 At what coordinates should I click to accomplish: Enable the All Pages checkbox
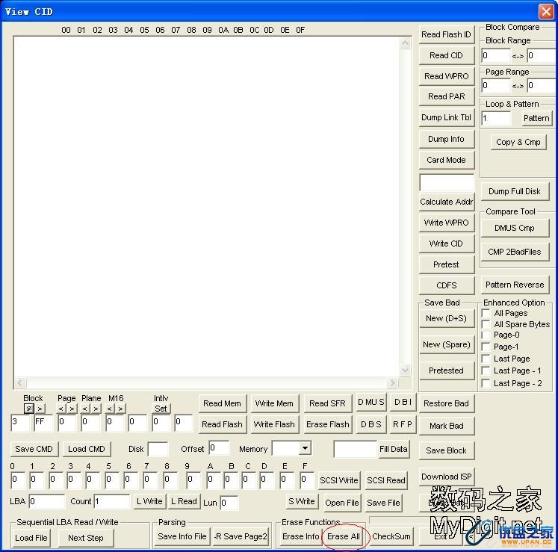[x=486, y=313]
